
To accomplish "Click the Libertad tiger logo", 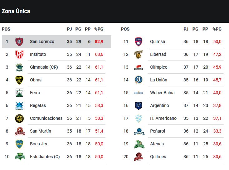I will click(x=139, y=55).
